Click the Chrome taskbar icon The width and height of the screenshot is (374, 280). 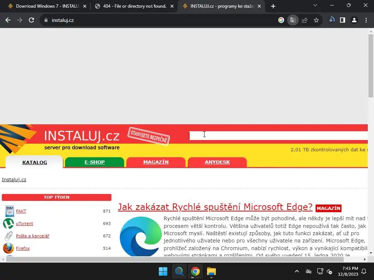click(x=195, y=271)
